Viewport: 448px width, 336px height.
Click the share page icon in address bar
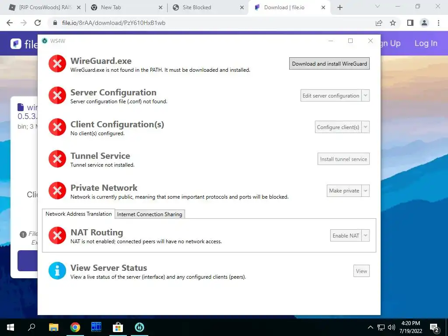click(x=379, y=23)
